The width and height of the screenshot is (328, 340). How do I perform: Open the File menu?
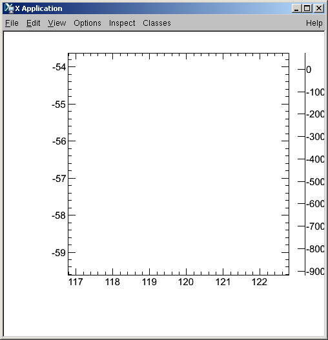coord(12,23)
